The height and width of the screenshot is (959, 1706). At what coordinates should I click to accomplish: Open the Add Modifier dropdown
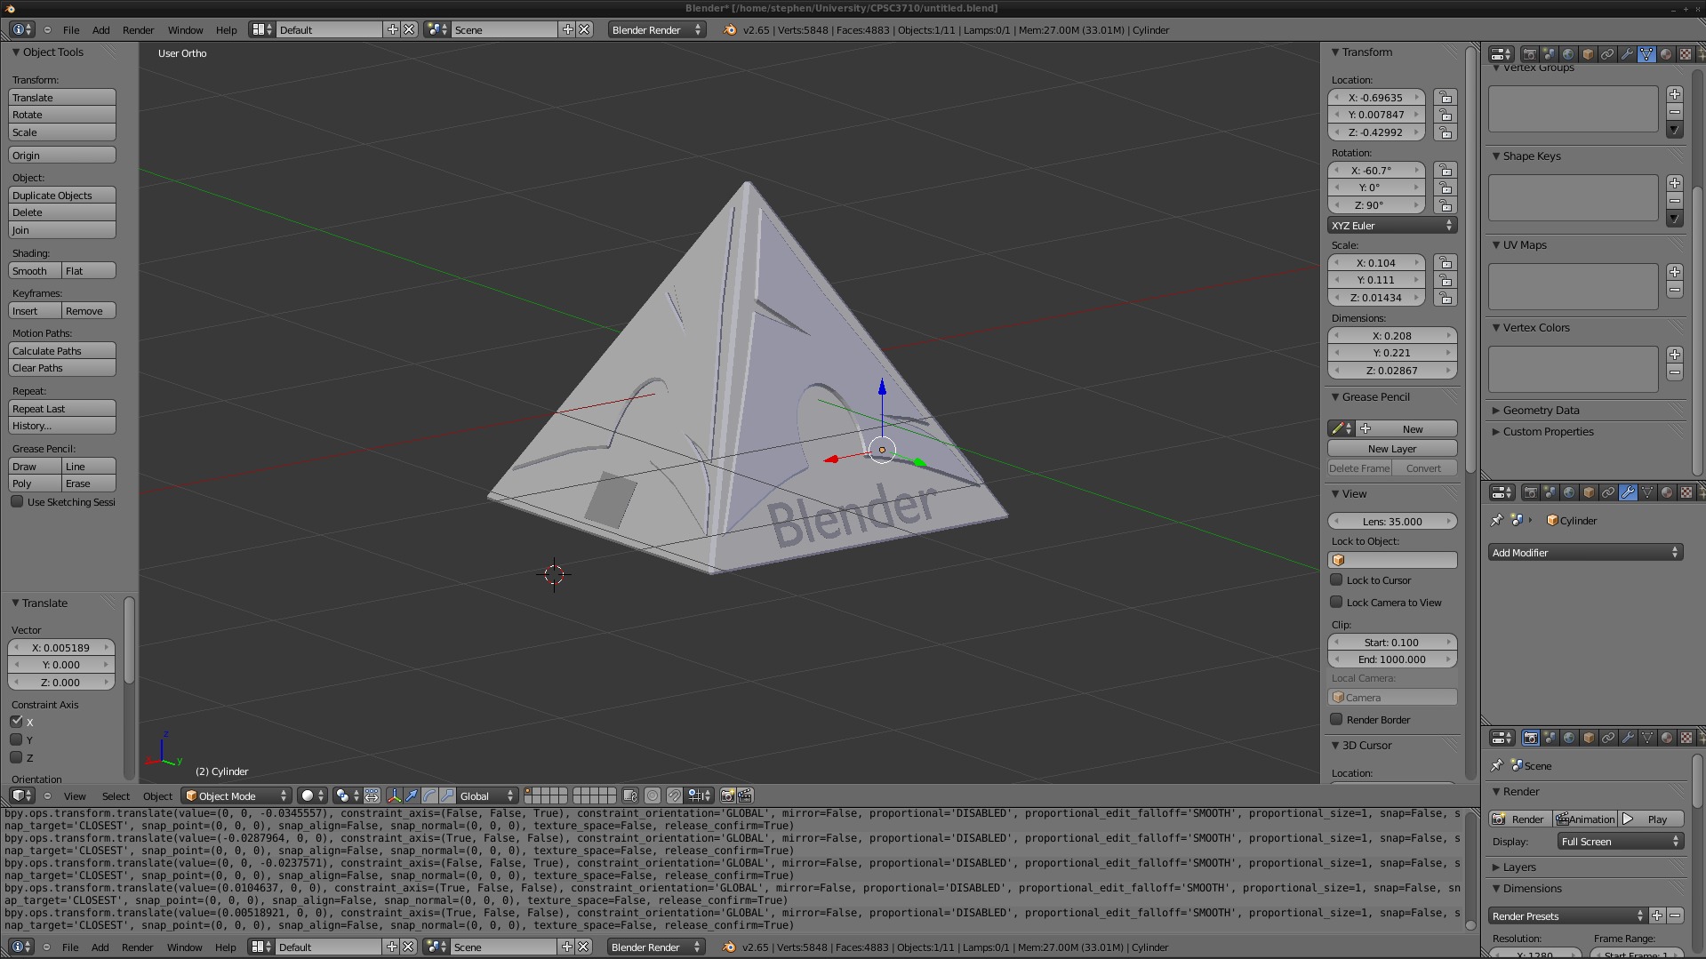[1586, 553]
